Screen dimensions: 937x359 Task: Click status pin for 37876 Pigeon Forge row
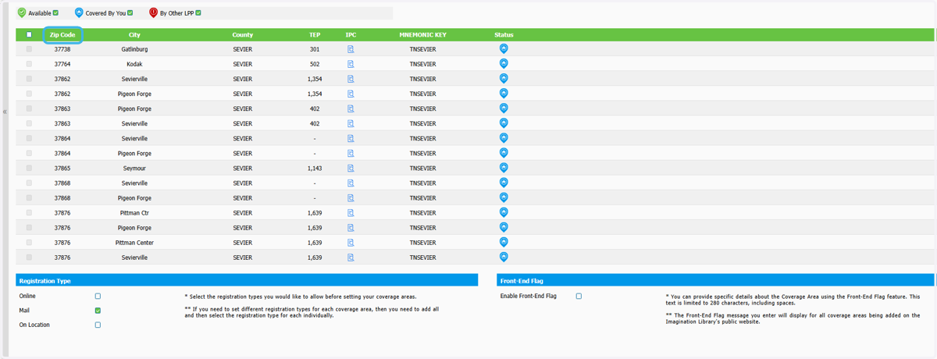point(504,227)
